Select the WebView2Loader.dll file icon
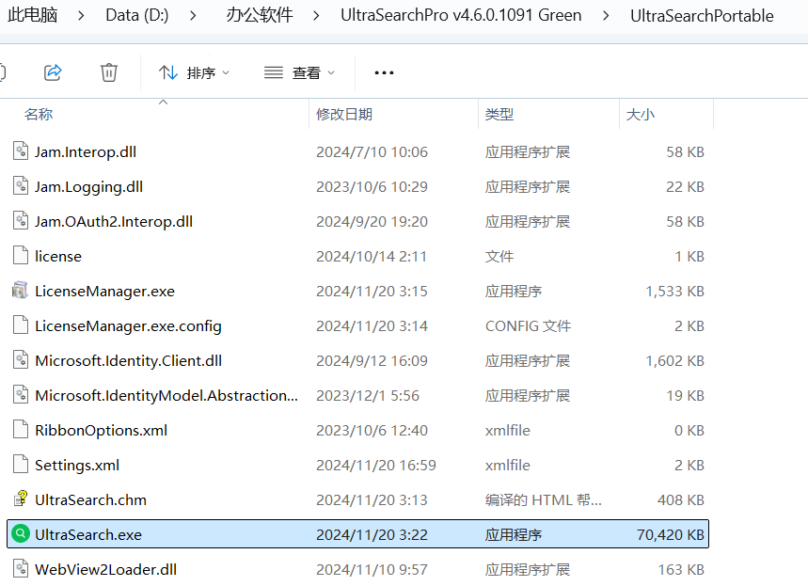The image size is (808, 586). (21, 568)
